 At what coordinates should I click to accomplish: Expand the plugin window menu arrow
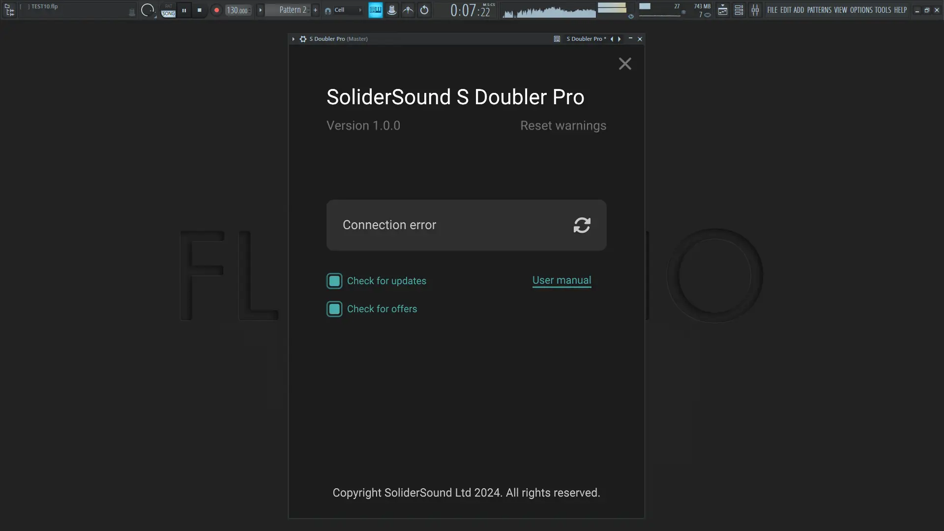[x=294, y=39]
